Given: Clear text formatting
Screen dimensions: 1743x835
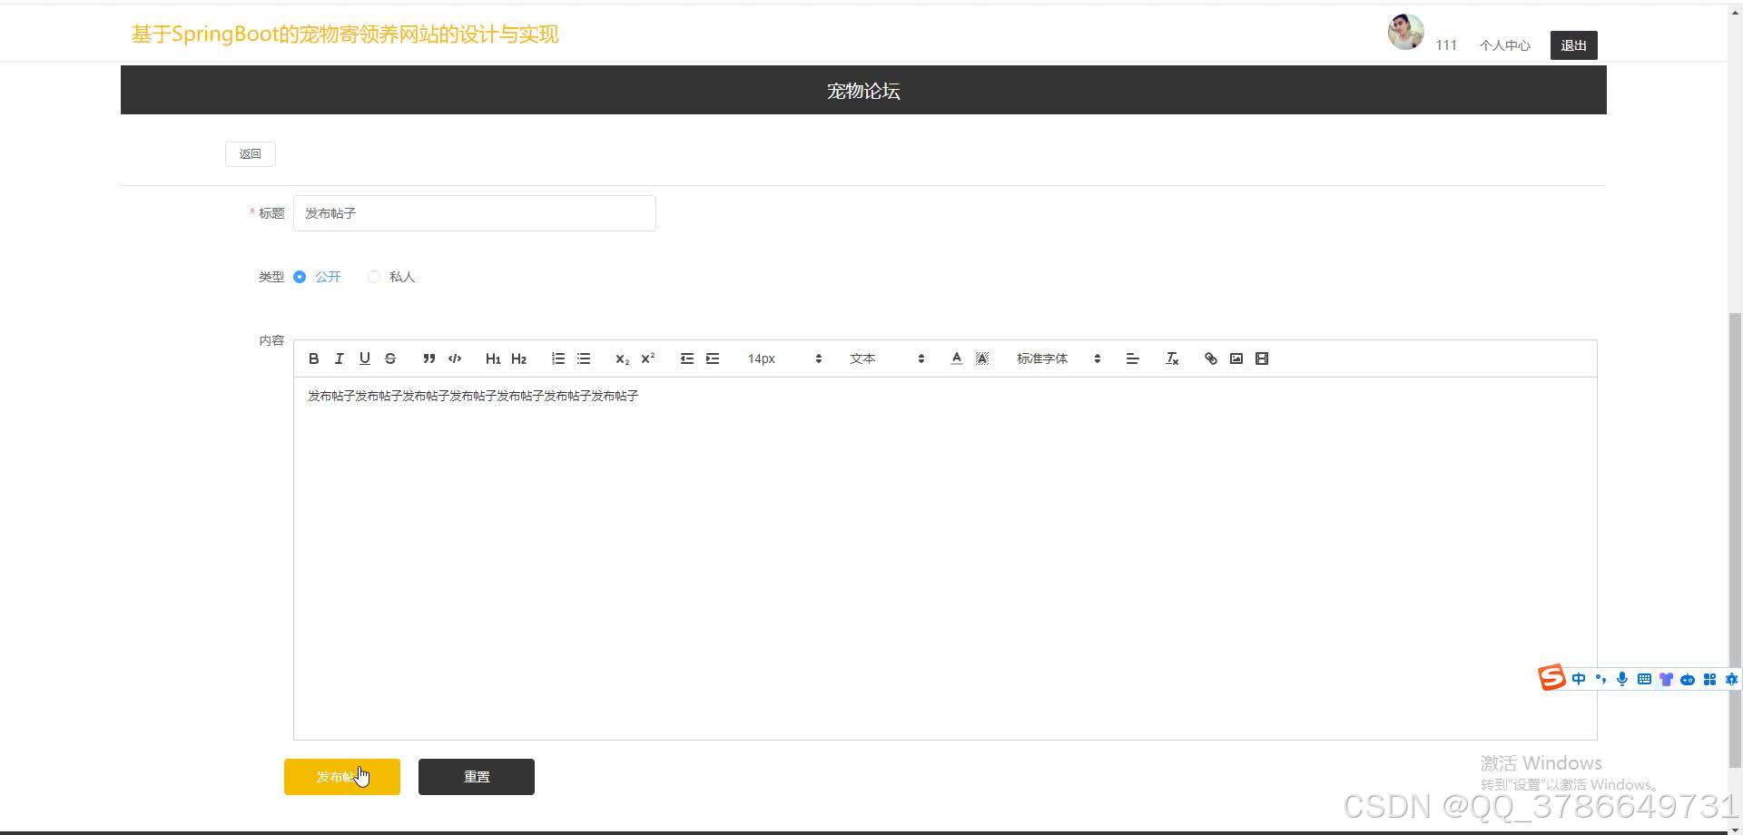Looking at the screenshot, I should [x=1171, y=359].
